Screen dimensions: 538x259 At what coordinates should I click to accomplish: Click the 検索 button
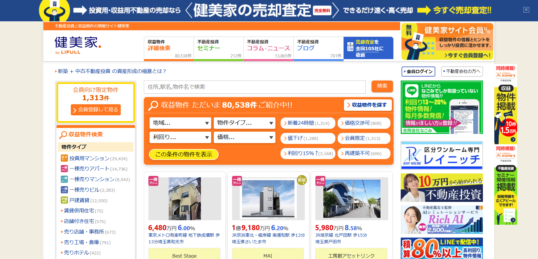[382, 86]
